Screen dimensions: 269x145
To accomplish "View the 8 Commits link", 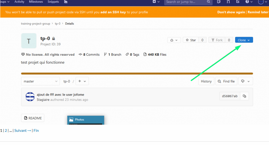I will (x=89, y=54).
